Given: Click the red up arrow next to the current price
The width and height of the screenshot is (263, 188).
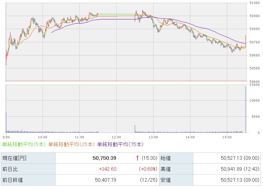Looking at the screenshot, I should tap(137, 158).
